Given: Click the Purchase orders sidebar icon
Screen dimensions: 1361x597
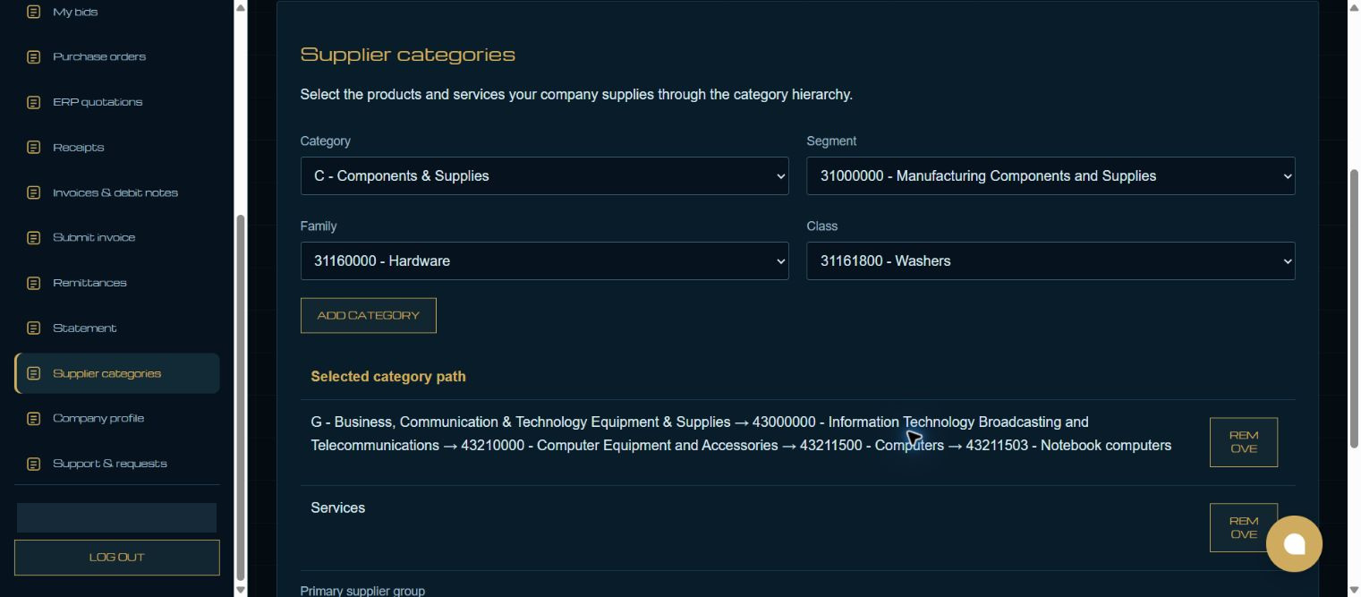Looking at the screenshot, I should (x=33, y=56).
